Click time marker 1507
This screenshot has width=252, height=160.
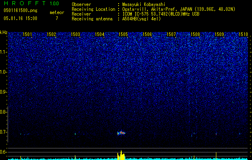(171, 34)
